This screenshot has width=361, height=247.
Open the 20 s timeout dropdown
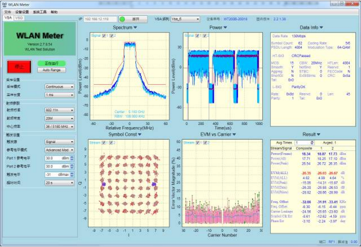(x=59, y=182)
